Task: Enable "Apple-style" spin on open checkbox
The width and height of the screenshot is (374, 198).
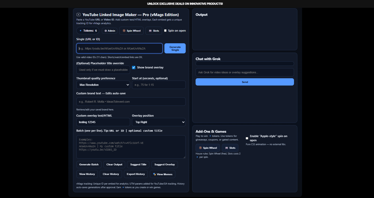Action: coord(247,138)
